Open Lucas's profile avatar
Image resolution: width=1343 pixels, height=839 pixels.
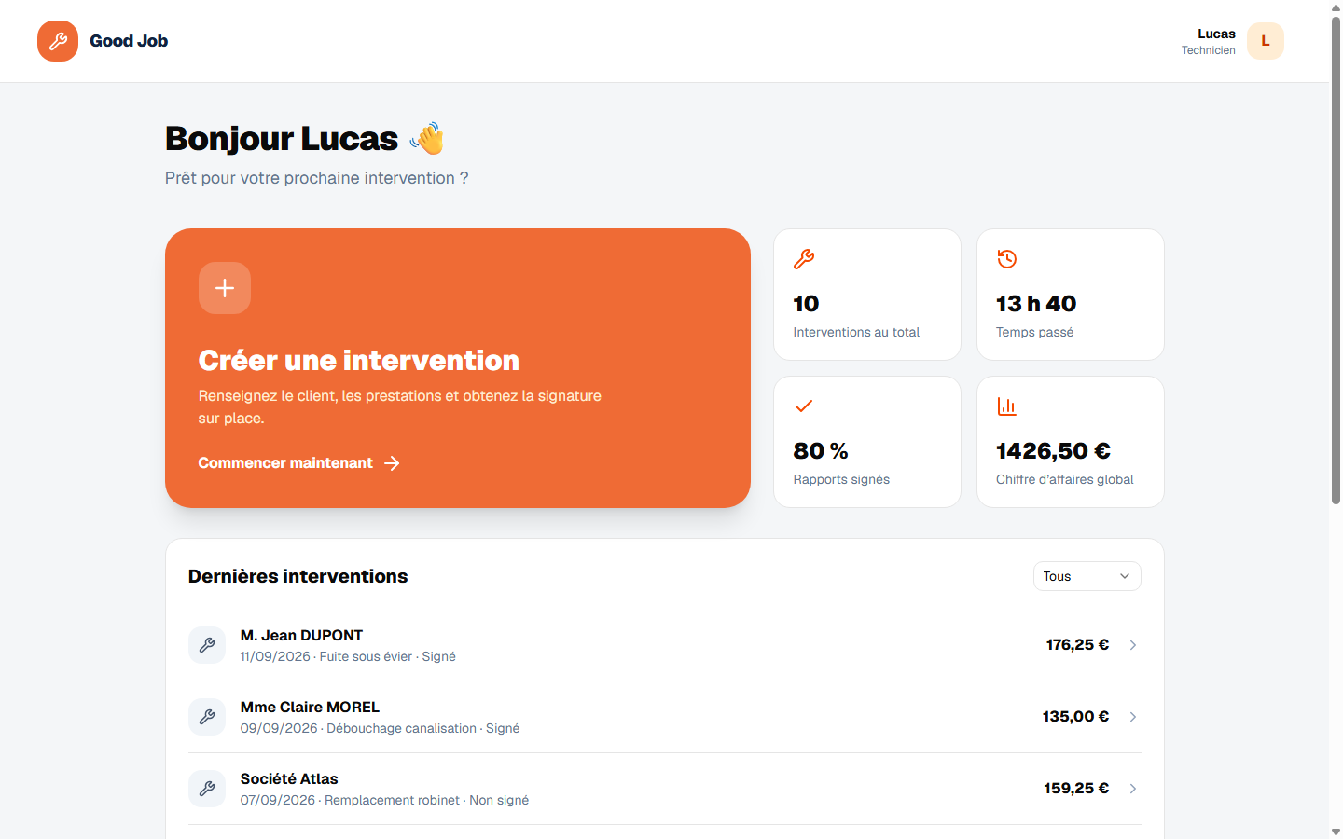click(1266, 41)
